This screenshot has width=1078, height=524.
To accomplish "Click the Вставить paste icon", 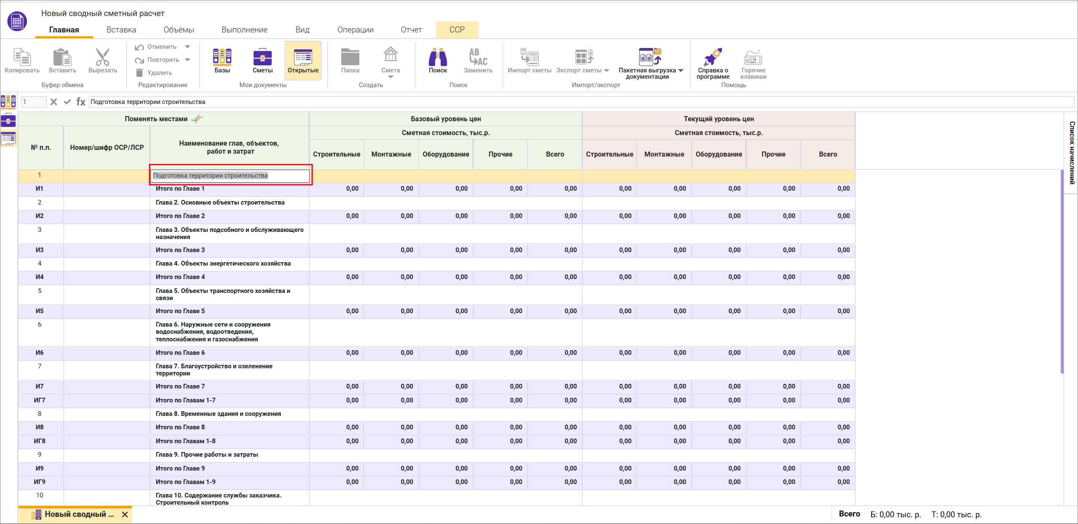I will [62, 57].
